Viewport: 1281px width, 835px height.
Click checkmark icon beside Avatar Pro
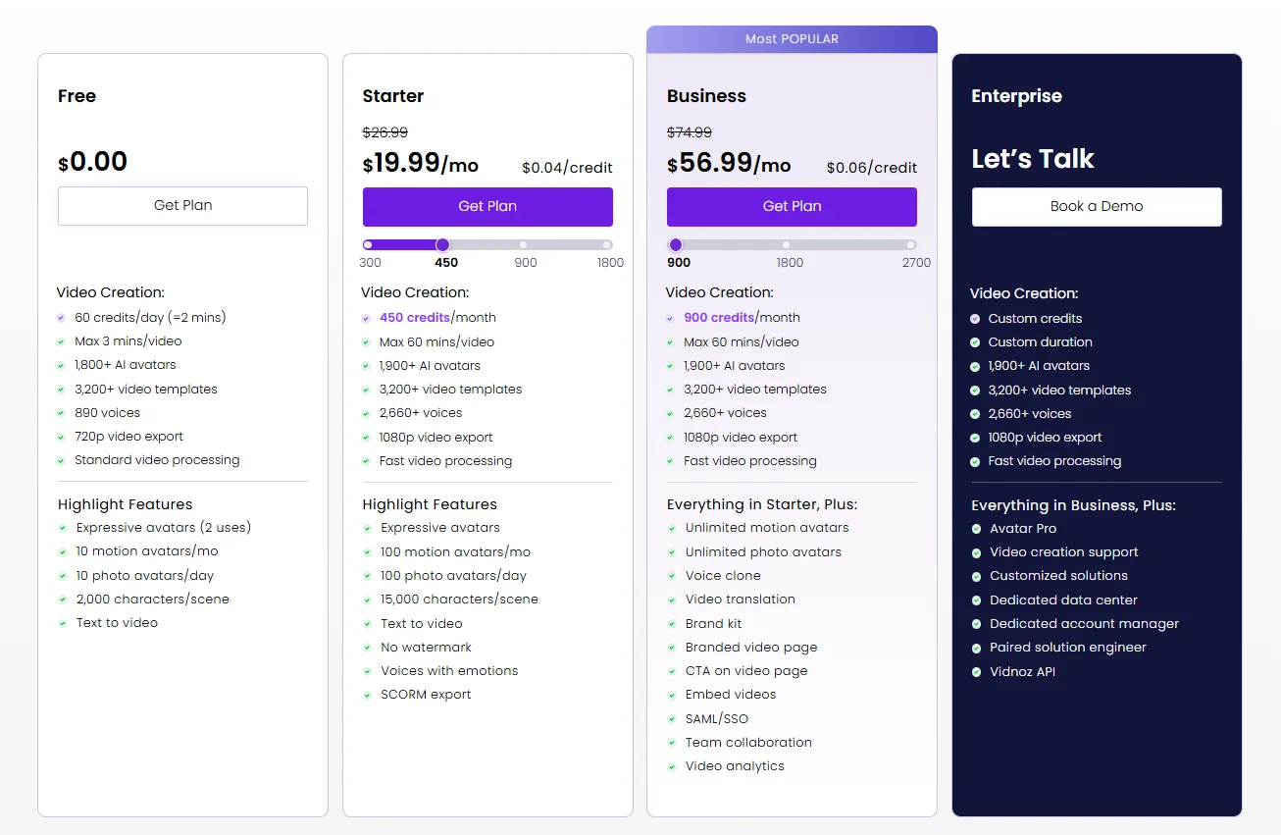pos(976,529)
